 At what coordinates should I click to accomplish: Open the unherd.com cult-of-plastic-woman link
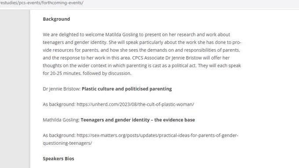(x=135, y=104)
